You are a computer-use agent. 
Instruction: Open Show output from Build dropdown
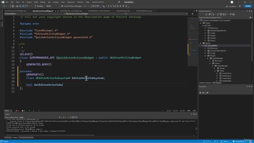click(x=39, y=117)
